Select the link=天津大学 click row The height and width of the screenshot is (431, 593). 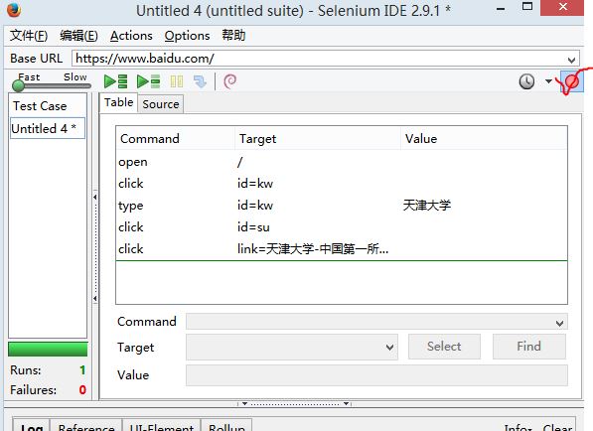coord(342,249)
